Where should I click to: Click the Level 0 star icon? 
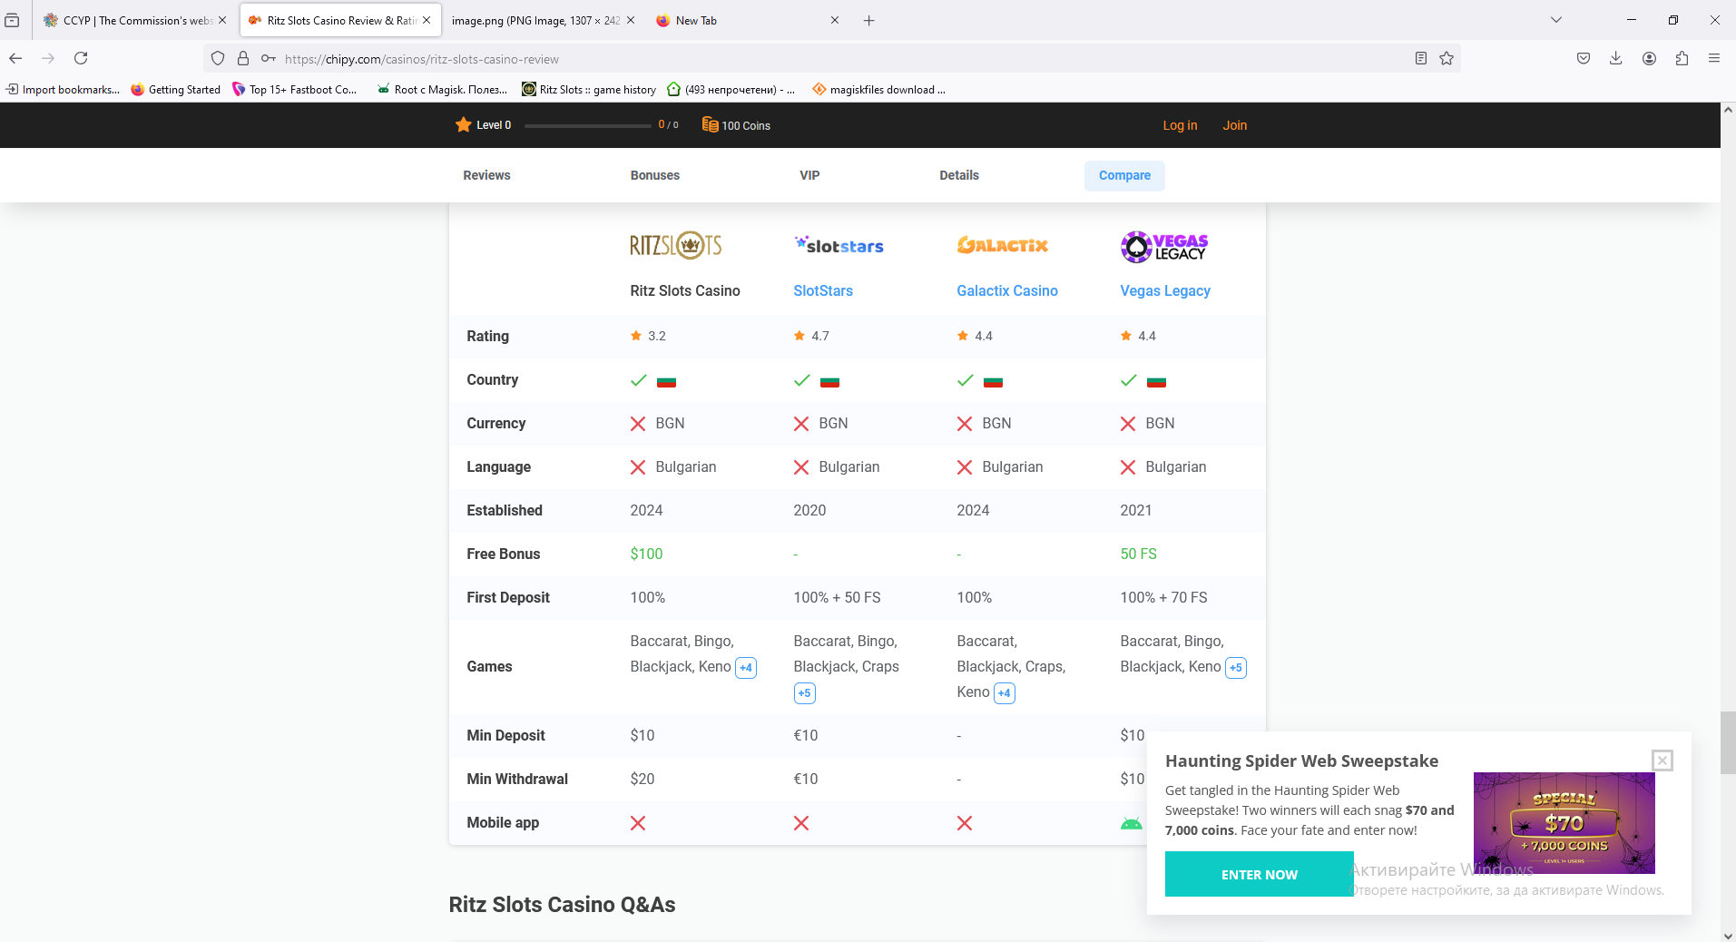[464, 124]
